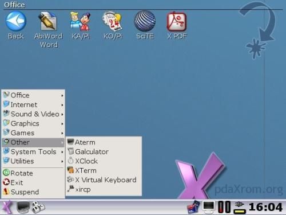The image size is (286, 215).
Task: Open the KA/Pi address book icon
Action: click(x=80, y=21)
